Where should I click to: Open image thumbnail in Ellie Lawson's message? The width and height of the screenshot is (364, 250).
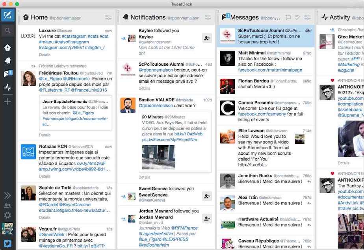(x=300, y=139)
